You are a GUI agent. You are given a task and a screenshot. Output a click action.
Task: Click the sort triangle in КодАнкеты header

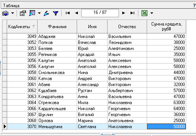pyautogui.click(x=34, y=27)
